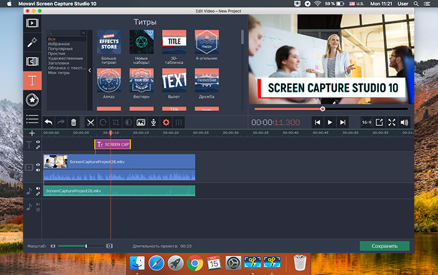This screenshot has height=275, width=438.
Task: Detach preview window with export icon
Action: [x=379, y=122]
